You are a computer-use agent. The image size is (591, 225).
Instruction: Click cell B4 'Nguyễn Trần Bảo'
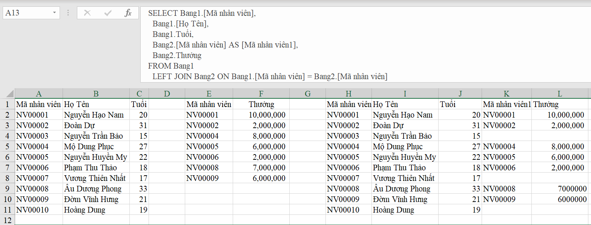click(96, 136)
